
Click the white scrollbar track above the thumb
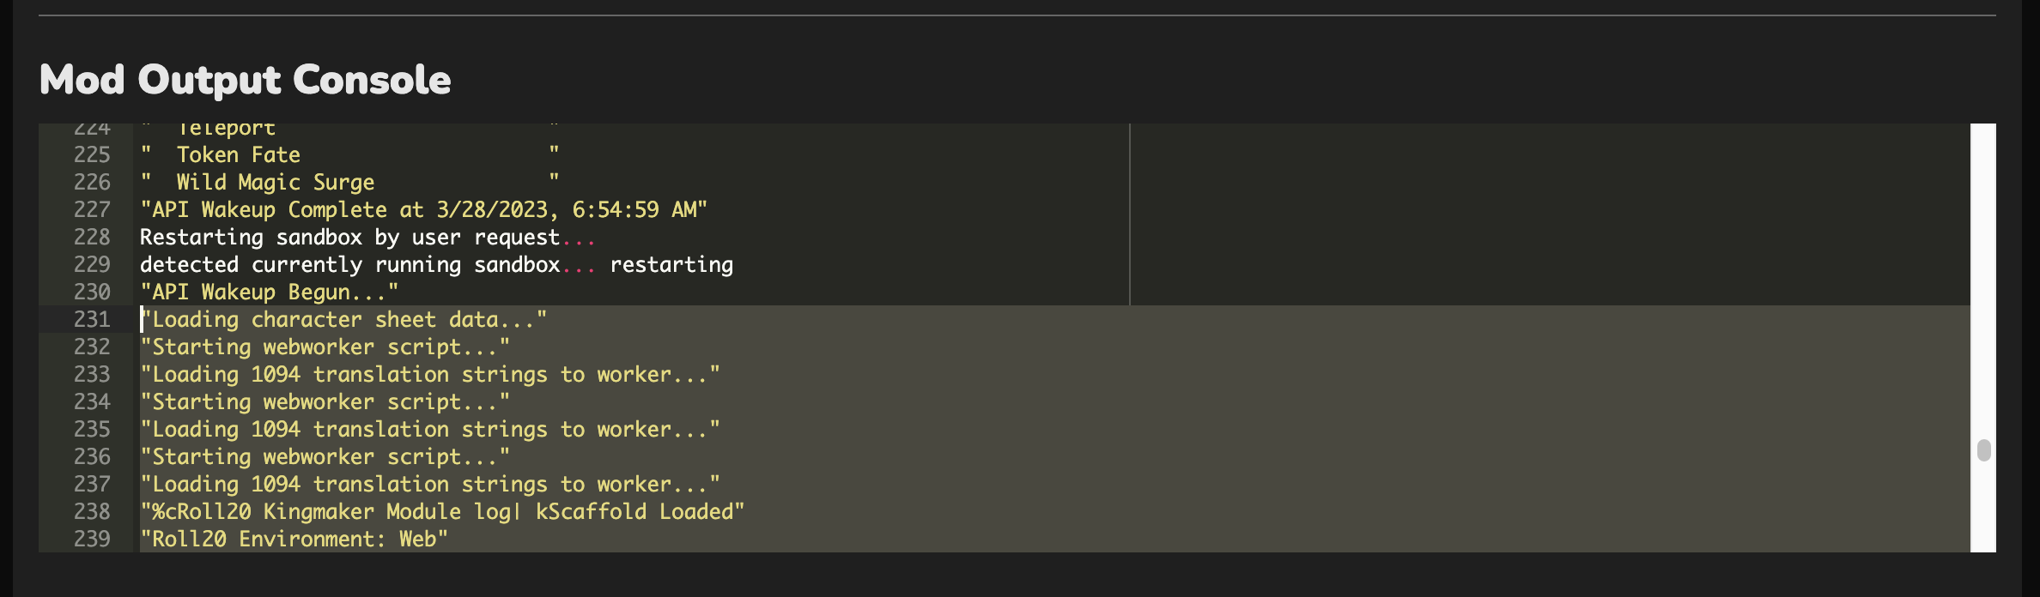click(1983, 280)
